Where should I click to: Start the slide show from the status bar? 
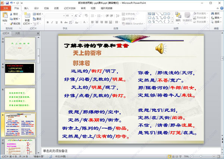(180, 156)
